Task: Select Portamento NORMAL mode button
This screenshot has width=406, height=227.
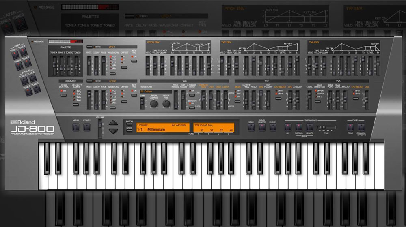Action: tap(298, 127)
